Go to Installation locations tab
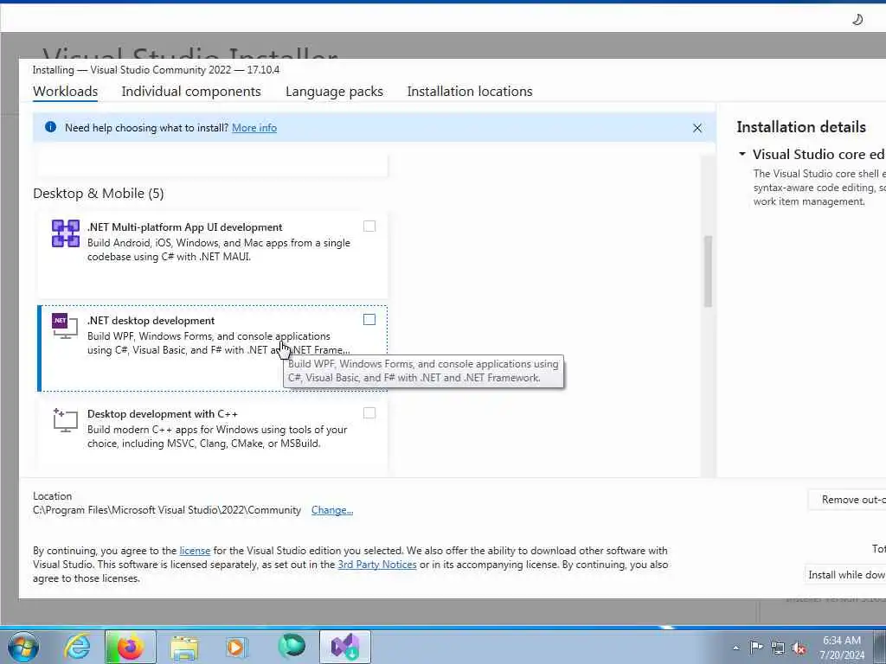 (470, 92)
